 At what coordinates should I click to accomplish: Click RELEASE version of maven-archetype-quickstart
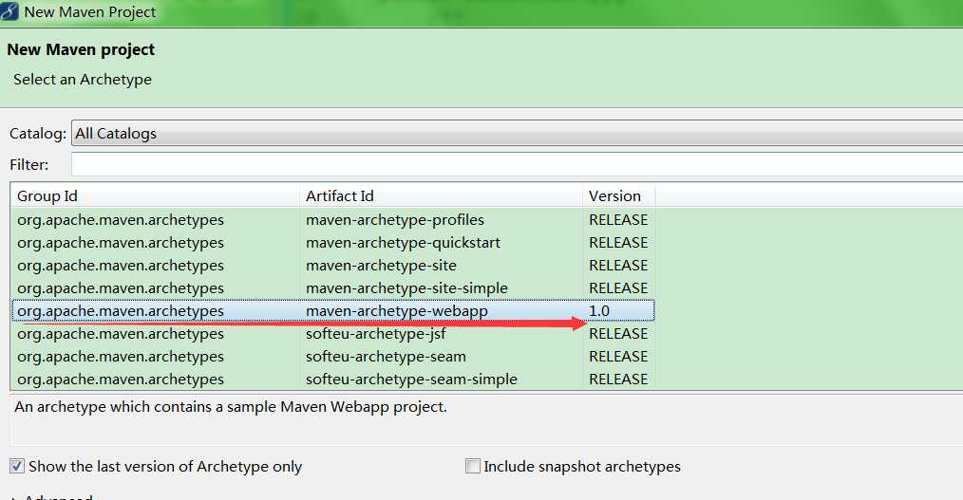pos(618,242)
